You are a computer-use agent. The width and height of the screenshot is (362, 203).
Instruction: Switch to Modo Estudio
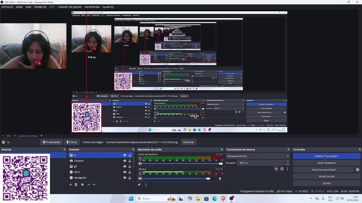[x=327, y=176]
